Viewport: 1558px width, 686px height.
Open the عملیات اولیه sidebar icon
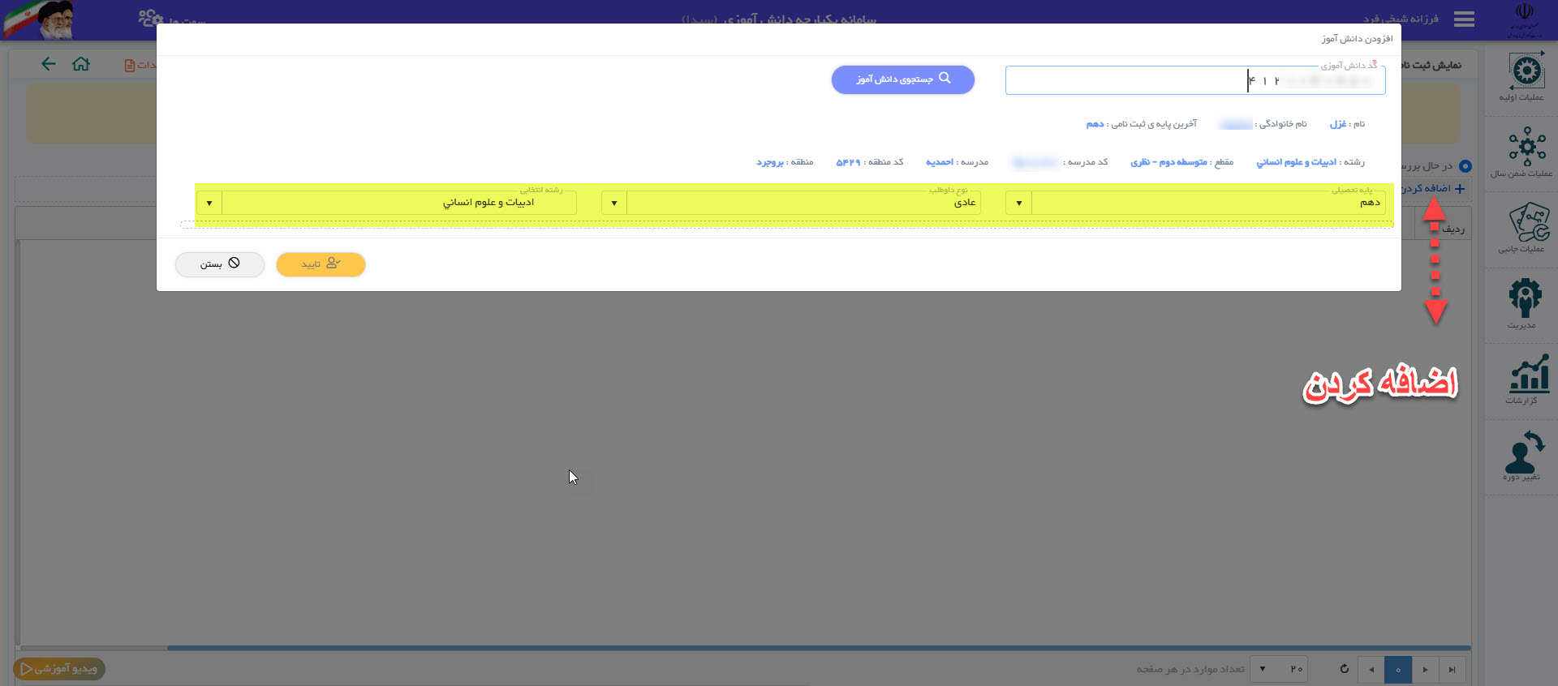(1526, 75)
